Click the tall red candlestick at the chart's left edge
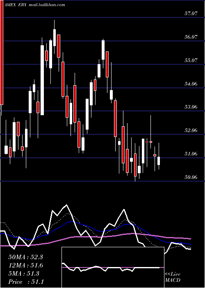205x288 pixels. point(2,52)
